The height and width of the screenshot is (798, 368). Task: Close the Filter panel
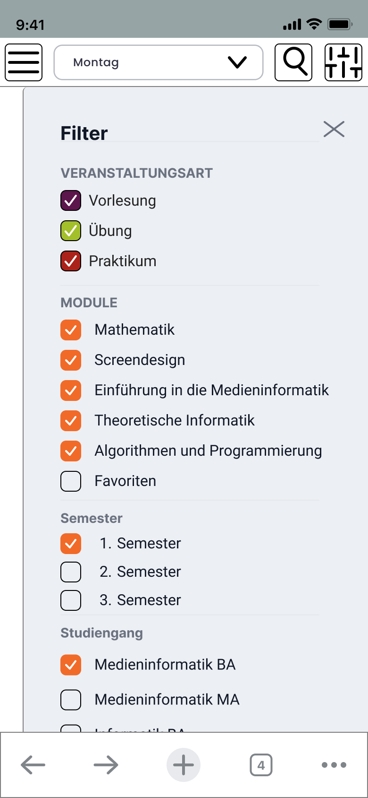pos(334,129)
